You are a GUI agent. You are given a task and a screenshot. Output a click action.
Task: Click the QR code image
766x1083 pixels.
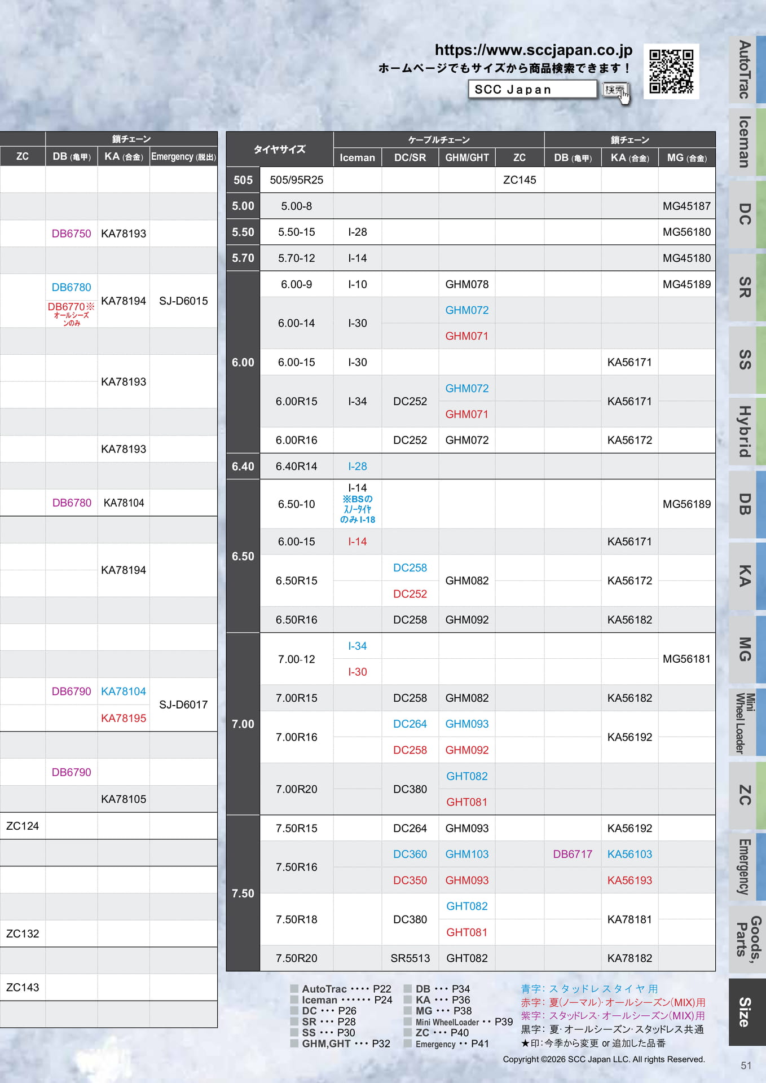(671, 71)
